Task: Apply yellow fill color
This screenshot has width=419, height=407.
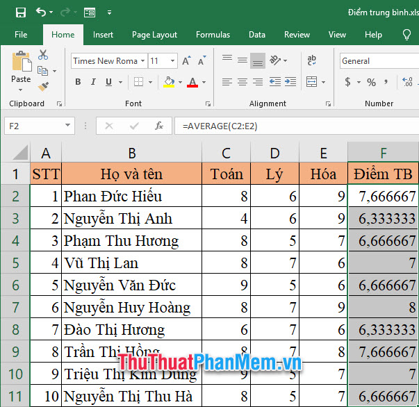Action: (x=169, y=82)
